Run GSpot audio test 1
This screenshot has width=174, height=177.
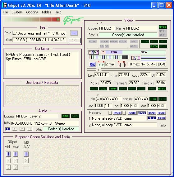[x=16, y=154]
